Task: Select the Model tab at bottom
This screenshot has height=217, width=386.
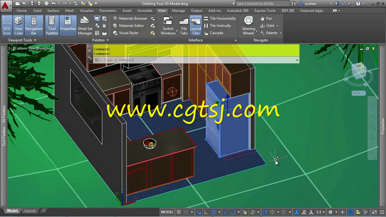Action: click(12, 211)
